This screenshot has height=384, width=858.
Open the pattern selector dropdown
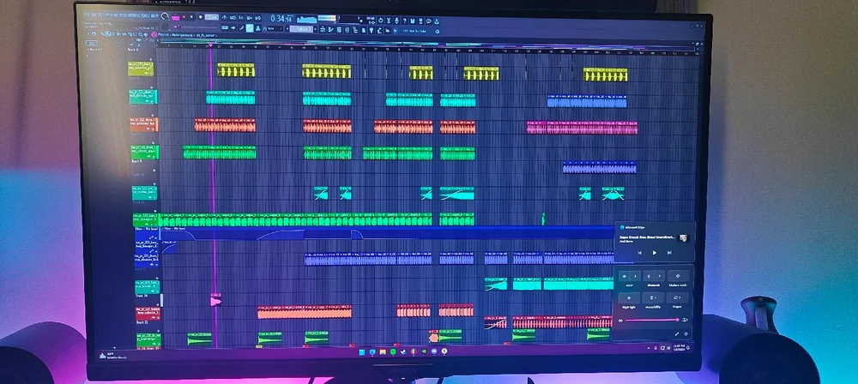coord(301,28)
